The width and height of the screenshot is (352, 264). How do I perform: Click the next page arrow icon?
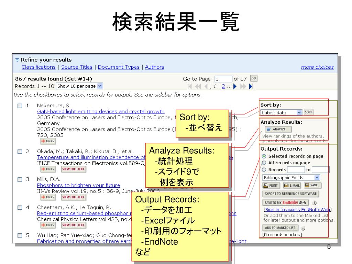[235, 86]
